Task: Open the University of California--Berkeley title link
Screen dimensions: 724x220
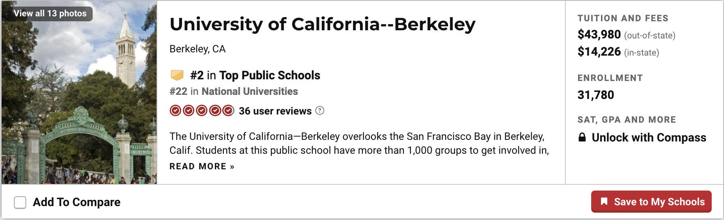Action: [x=322, y=24]
